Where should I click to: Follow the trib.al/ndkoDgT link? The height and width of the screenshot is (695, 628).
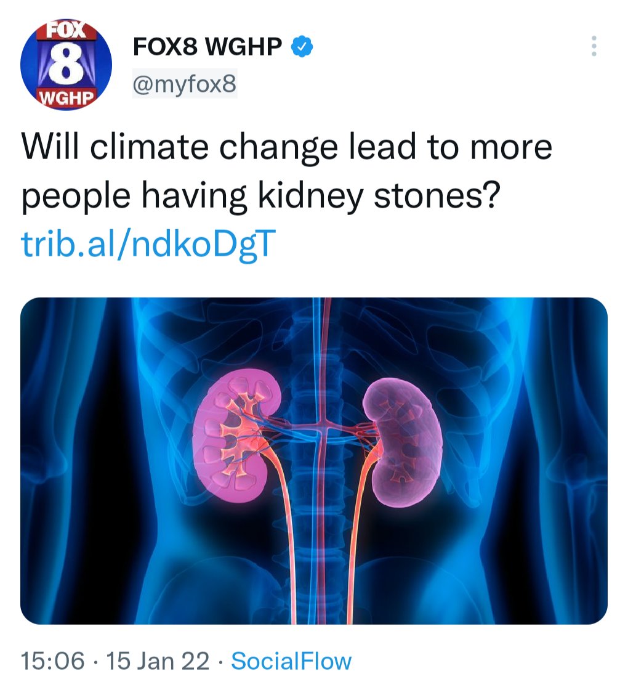pos(148,243)
